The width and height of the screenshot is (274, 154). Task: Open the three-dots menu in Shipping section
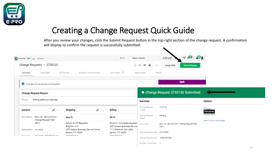pyautogui.click(x=102, y=110)
